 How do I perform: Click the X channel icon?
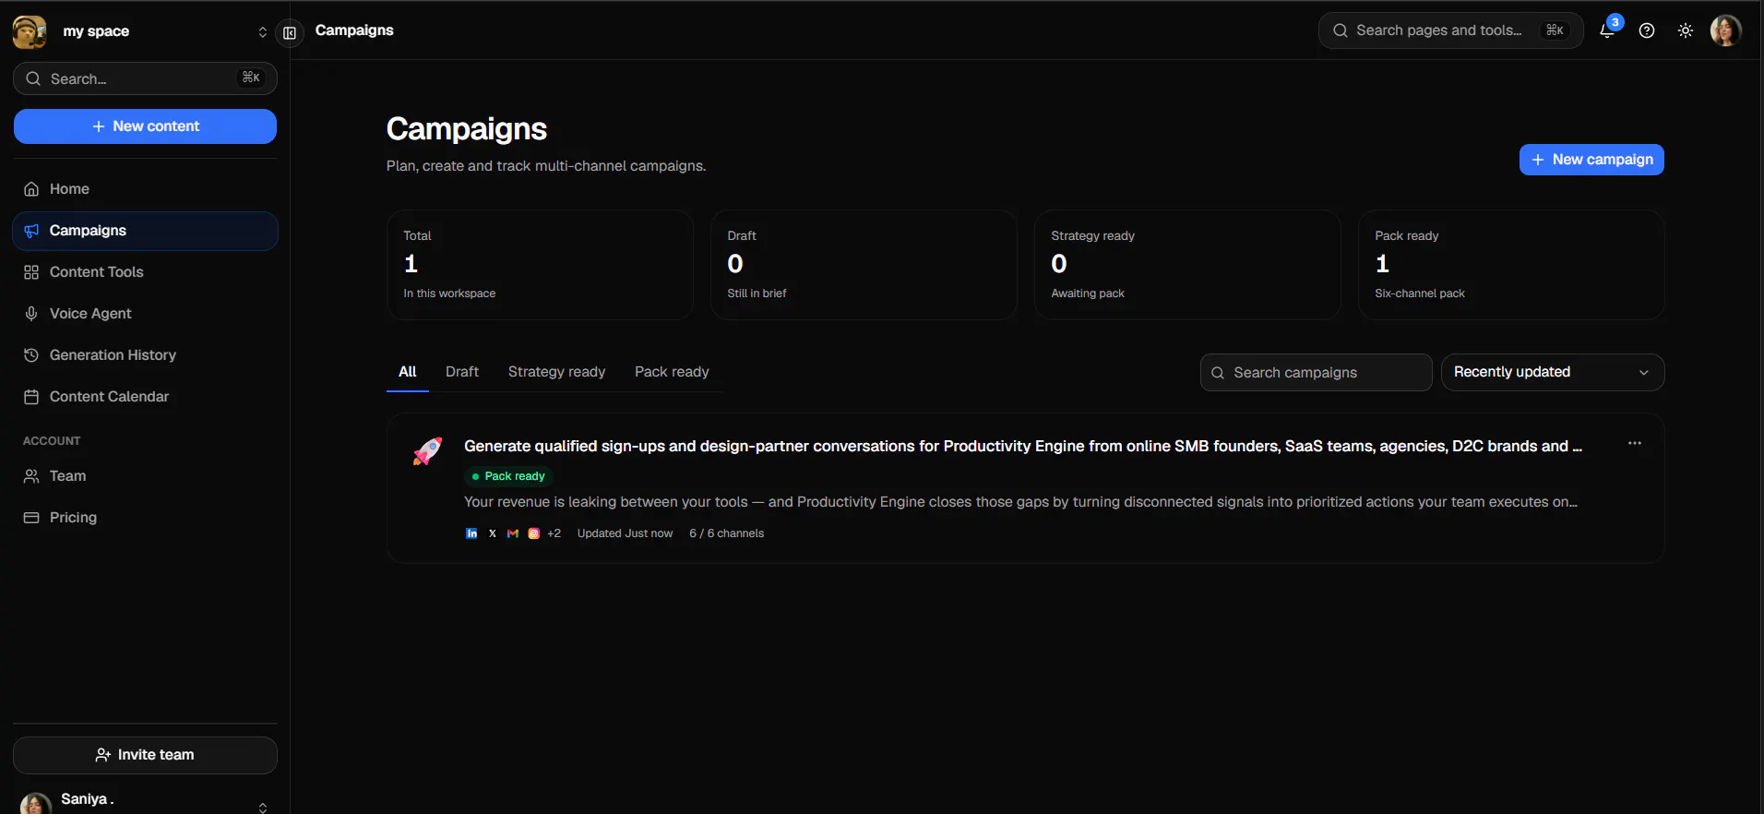pos(493,533)
